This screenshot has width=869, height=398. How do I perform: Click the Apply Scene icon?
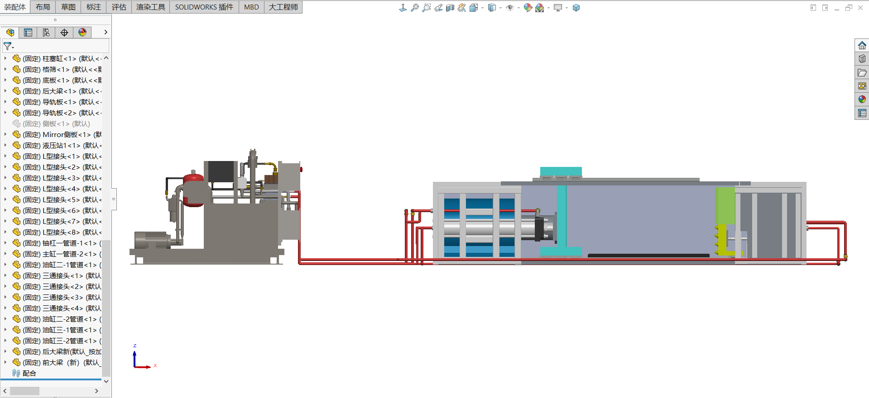tap(539, 8)
